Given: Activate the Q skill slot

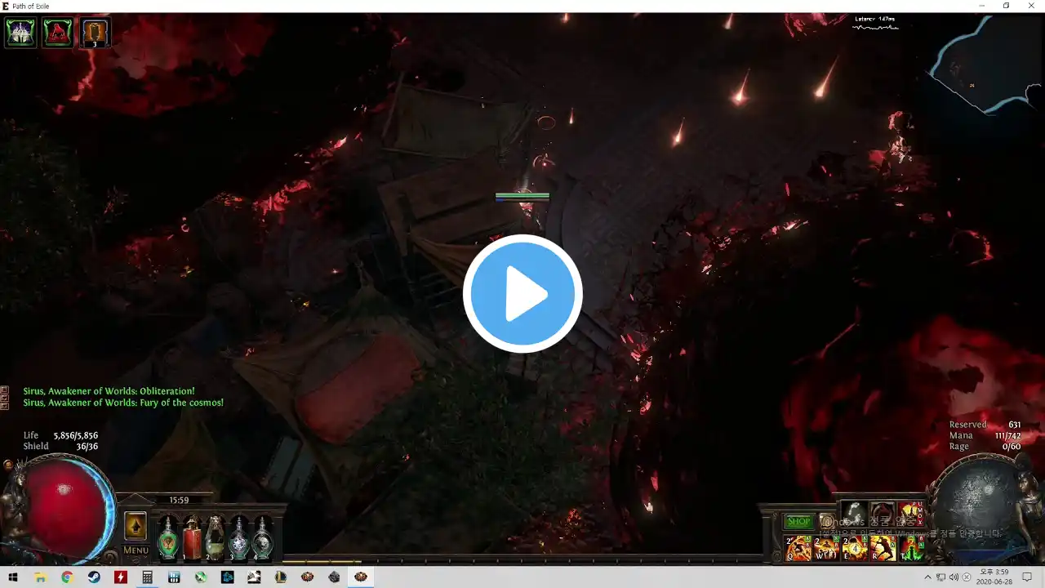Looking at the screenshot, I should click(x=798, y=548).
